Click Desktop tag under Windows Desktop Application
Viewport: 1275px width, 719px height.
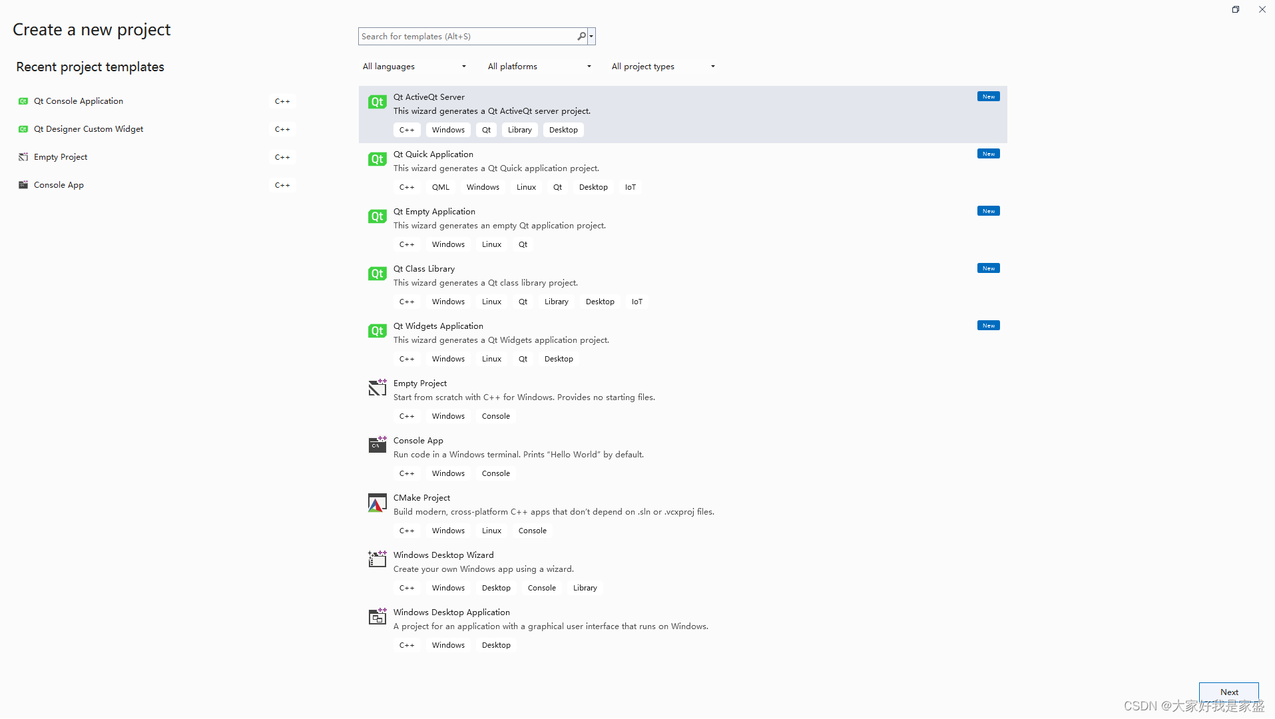(496, 645)
